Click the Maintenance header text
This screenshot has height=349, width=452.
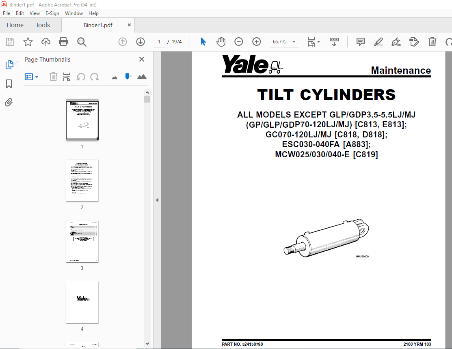(x=401, y=71)
